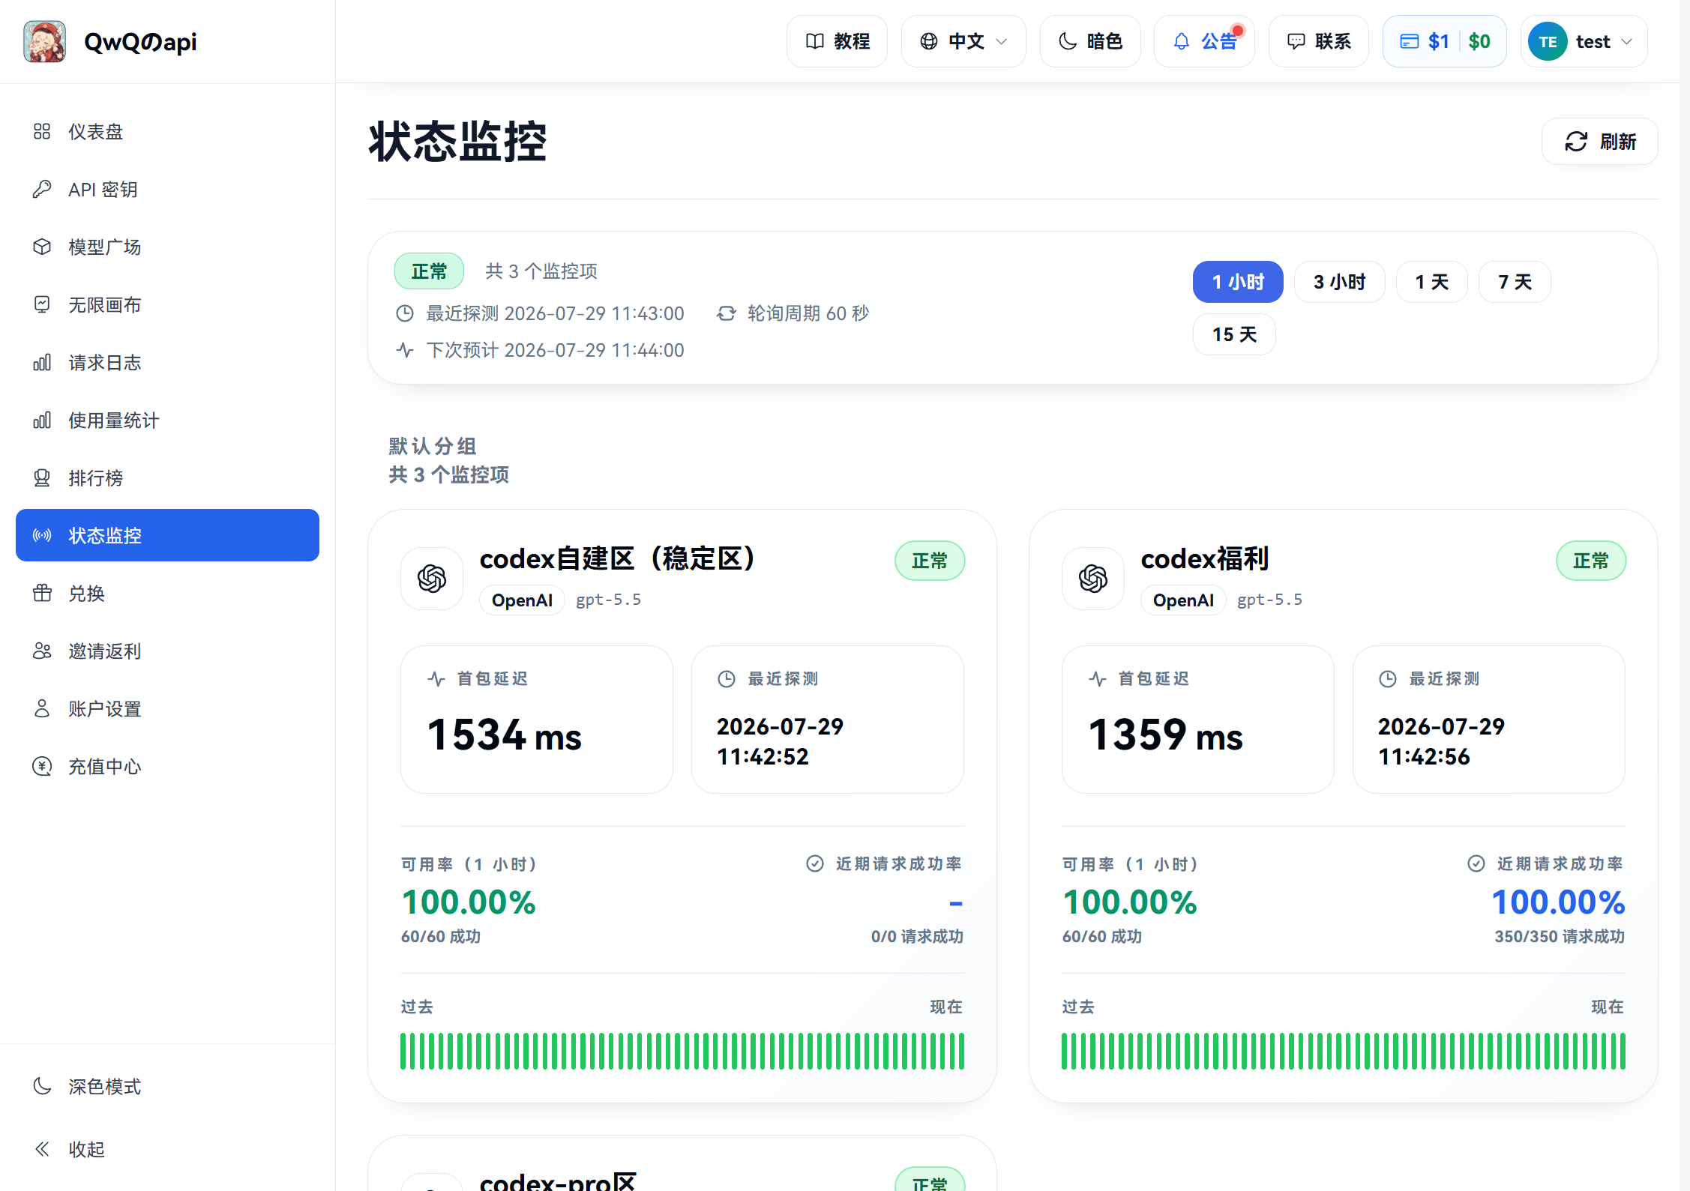
Task: Click the codex-pro区 card title
Action: click(558, 1181)
